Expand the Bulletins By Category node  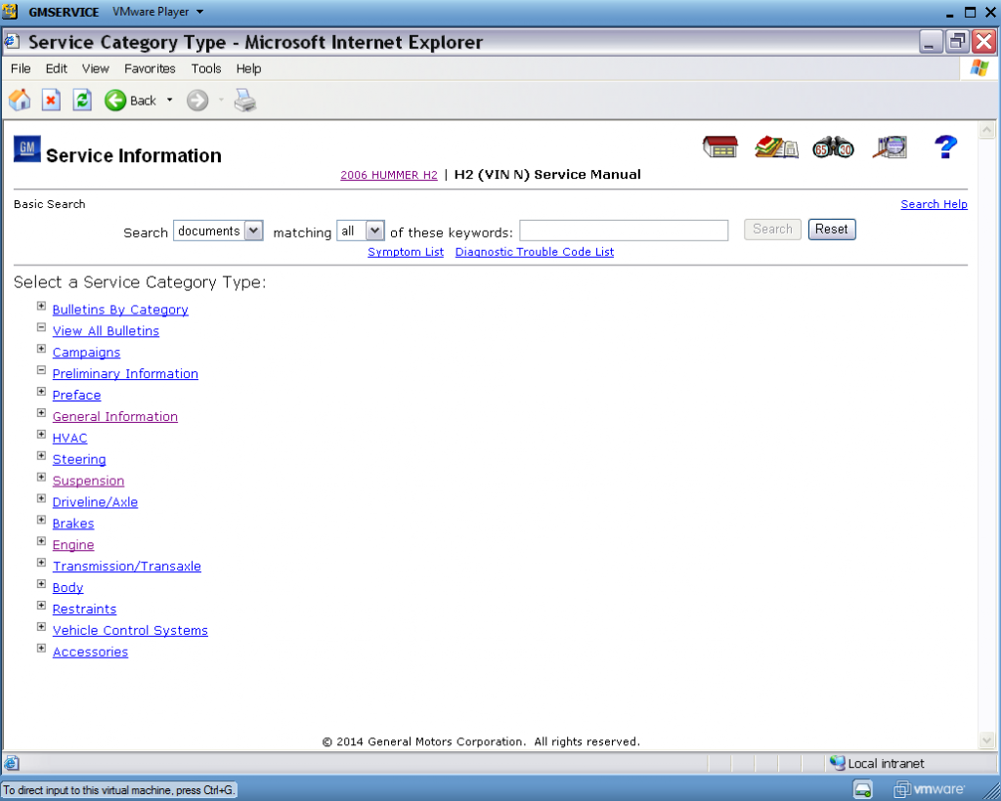(x=41, y=306)
